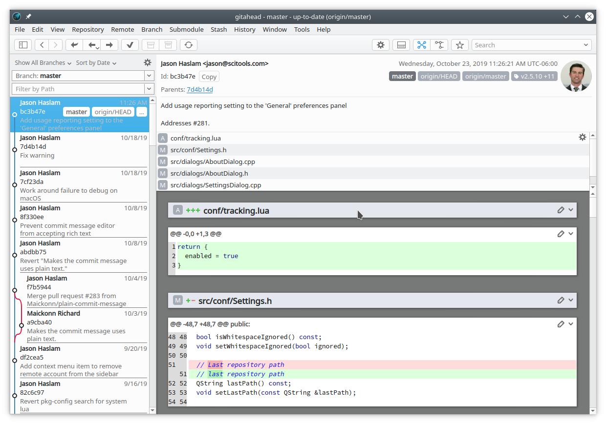Open the Repository menu
This screenshot has height=424, width=606.
87,29
